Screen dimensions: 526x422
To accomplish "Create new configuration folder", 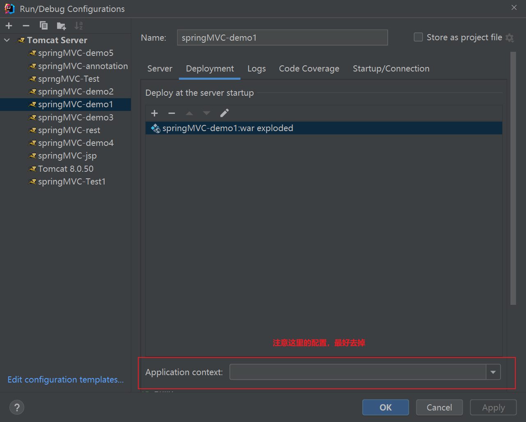I will point(61,26).
